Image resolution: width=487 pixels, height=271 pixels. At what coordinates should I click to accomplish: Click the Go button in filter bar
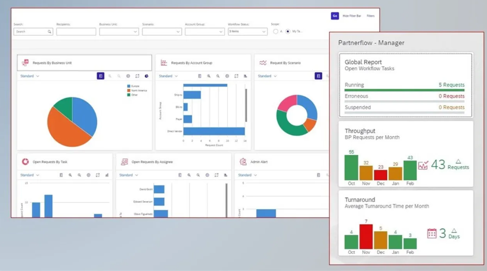[x=335, y=16]
